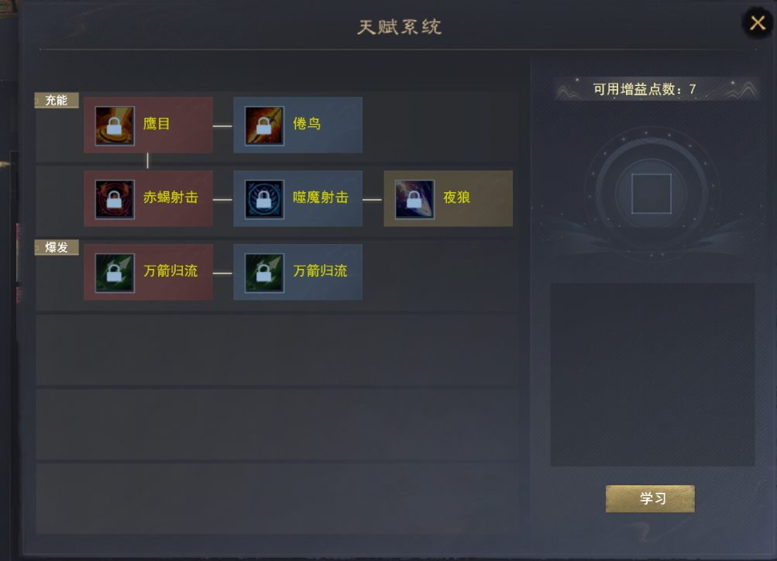777x561 pixels.
Task: Click the 学习 button
Action: [650, 498]
